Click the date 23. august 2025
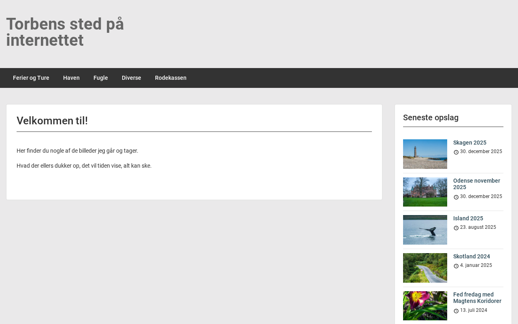 coord(478,227)
